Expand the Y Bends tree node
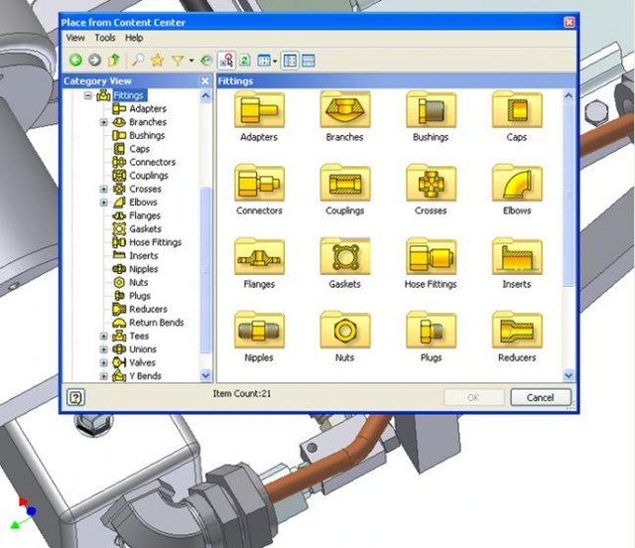The image size is (635, 548). [103, 376]
